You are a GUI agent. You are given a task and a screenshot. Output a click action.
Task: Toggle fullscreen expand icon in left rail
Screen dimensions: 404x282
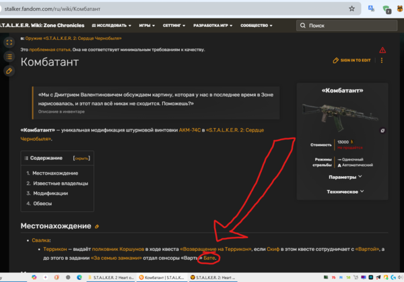[x=9, y=43]
